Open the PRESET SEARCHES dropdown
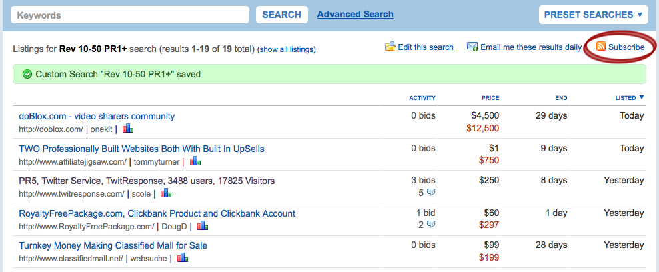Image resolution: width=659 pixels, height=272 pixels. click(594, 15)
